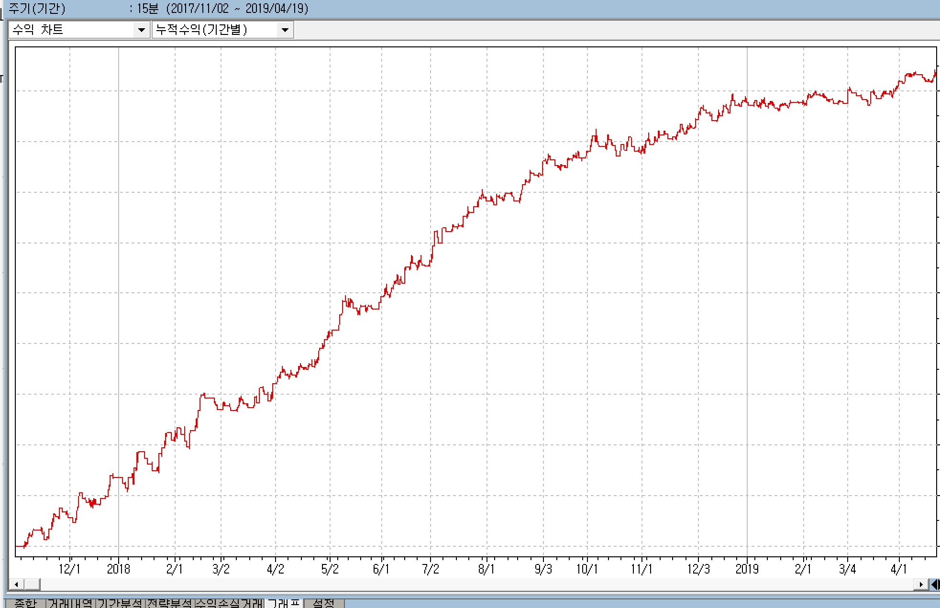
Task: Open the 수익손실거래 tab
Action: pyautogui.click(x=229, y=603)
